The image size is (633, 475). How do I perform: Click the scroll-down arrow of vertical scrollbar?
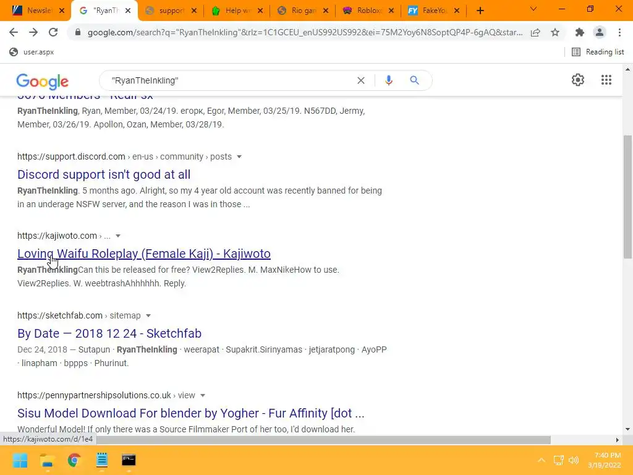627,429
